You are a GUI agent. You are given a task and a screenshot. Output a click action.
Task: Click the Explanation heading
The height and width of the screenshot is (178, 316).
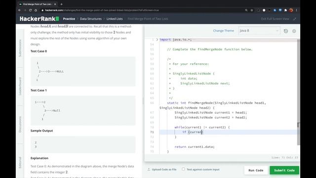coord(39,158)
